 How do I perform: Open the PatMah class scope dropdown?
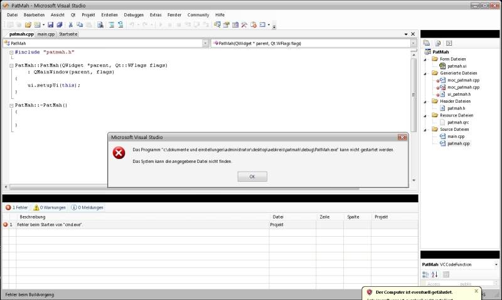point(205,43)
